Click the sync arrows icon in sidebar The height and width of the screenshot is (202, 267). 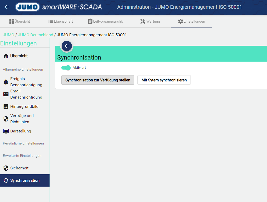(x=6, y=180)
